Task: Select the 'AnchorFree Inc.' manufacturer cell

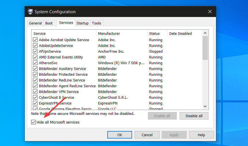Action: coord(111,51)
